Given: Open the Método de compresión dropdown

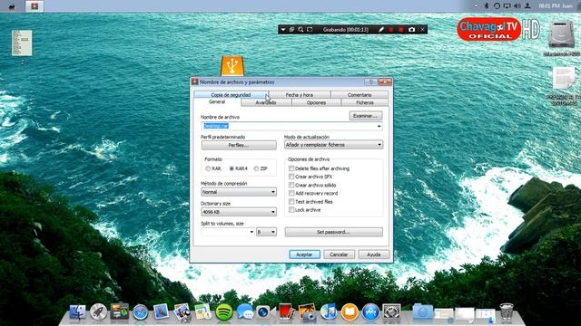Looking at the screenshot, I should pyautogui.click(x=239, y=192).
